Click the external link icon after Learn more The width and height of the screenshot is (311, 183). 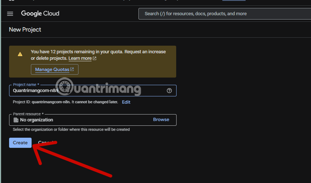[94, 59]
